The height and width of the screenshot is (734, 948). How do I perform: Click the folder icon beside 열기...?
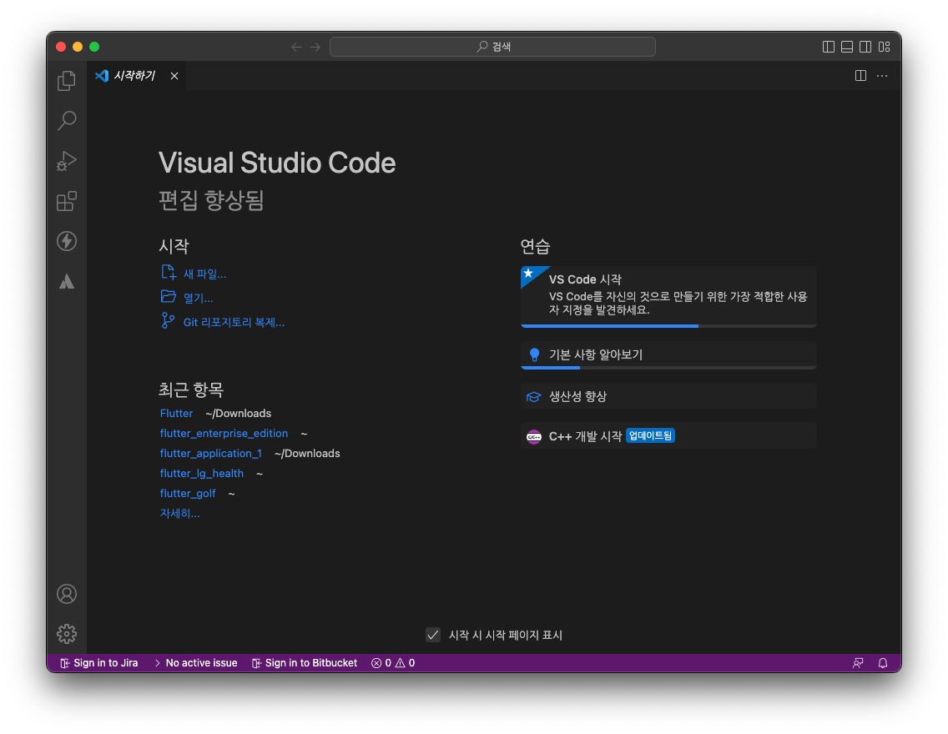(x=168, y=297)
